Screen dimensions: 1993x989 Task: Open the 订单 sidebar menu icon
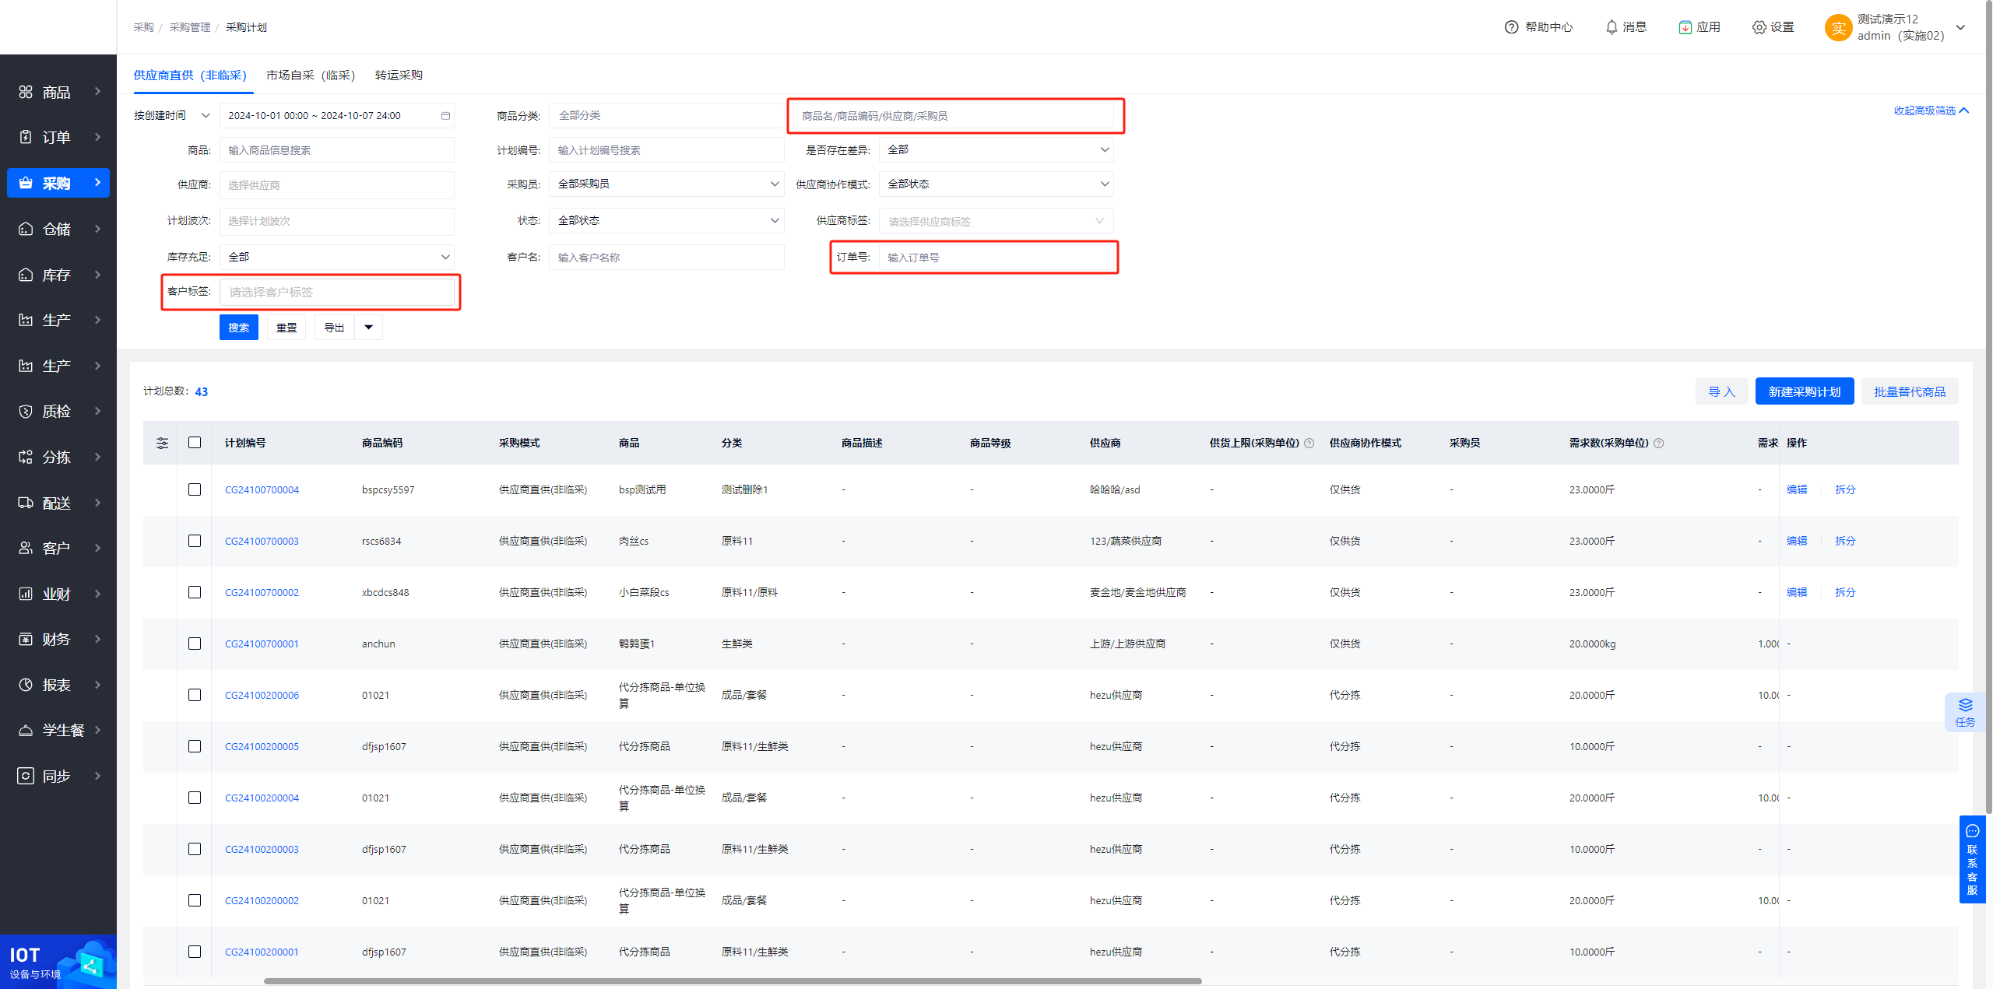click(26, 137)
